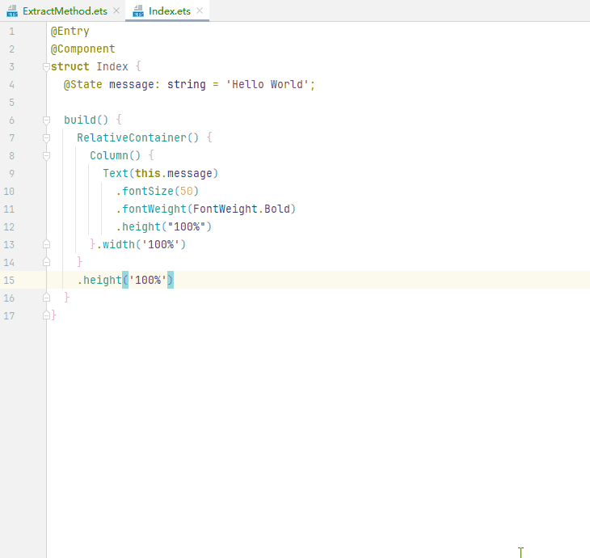Click the @Entry decorator on line 1
This screenshot has height=558, width=590.
[70, 31]
